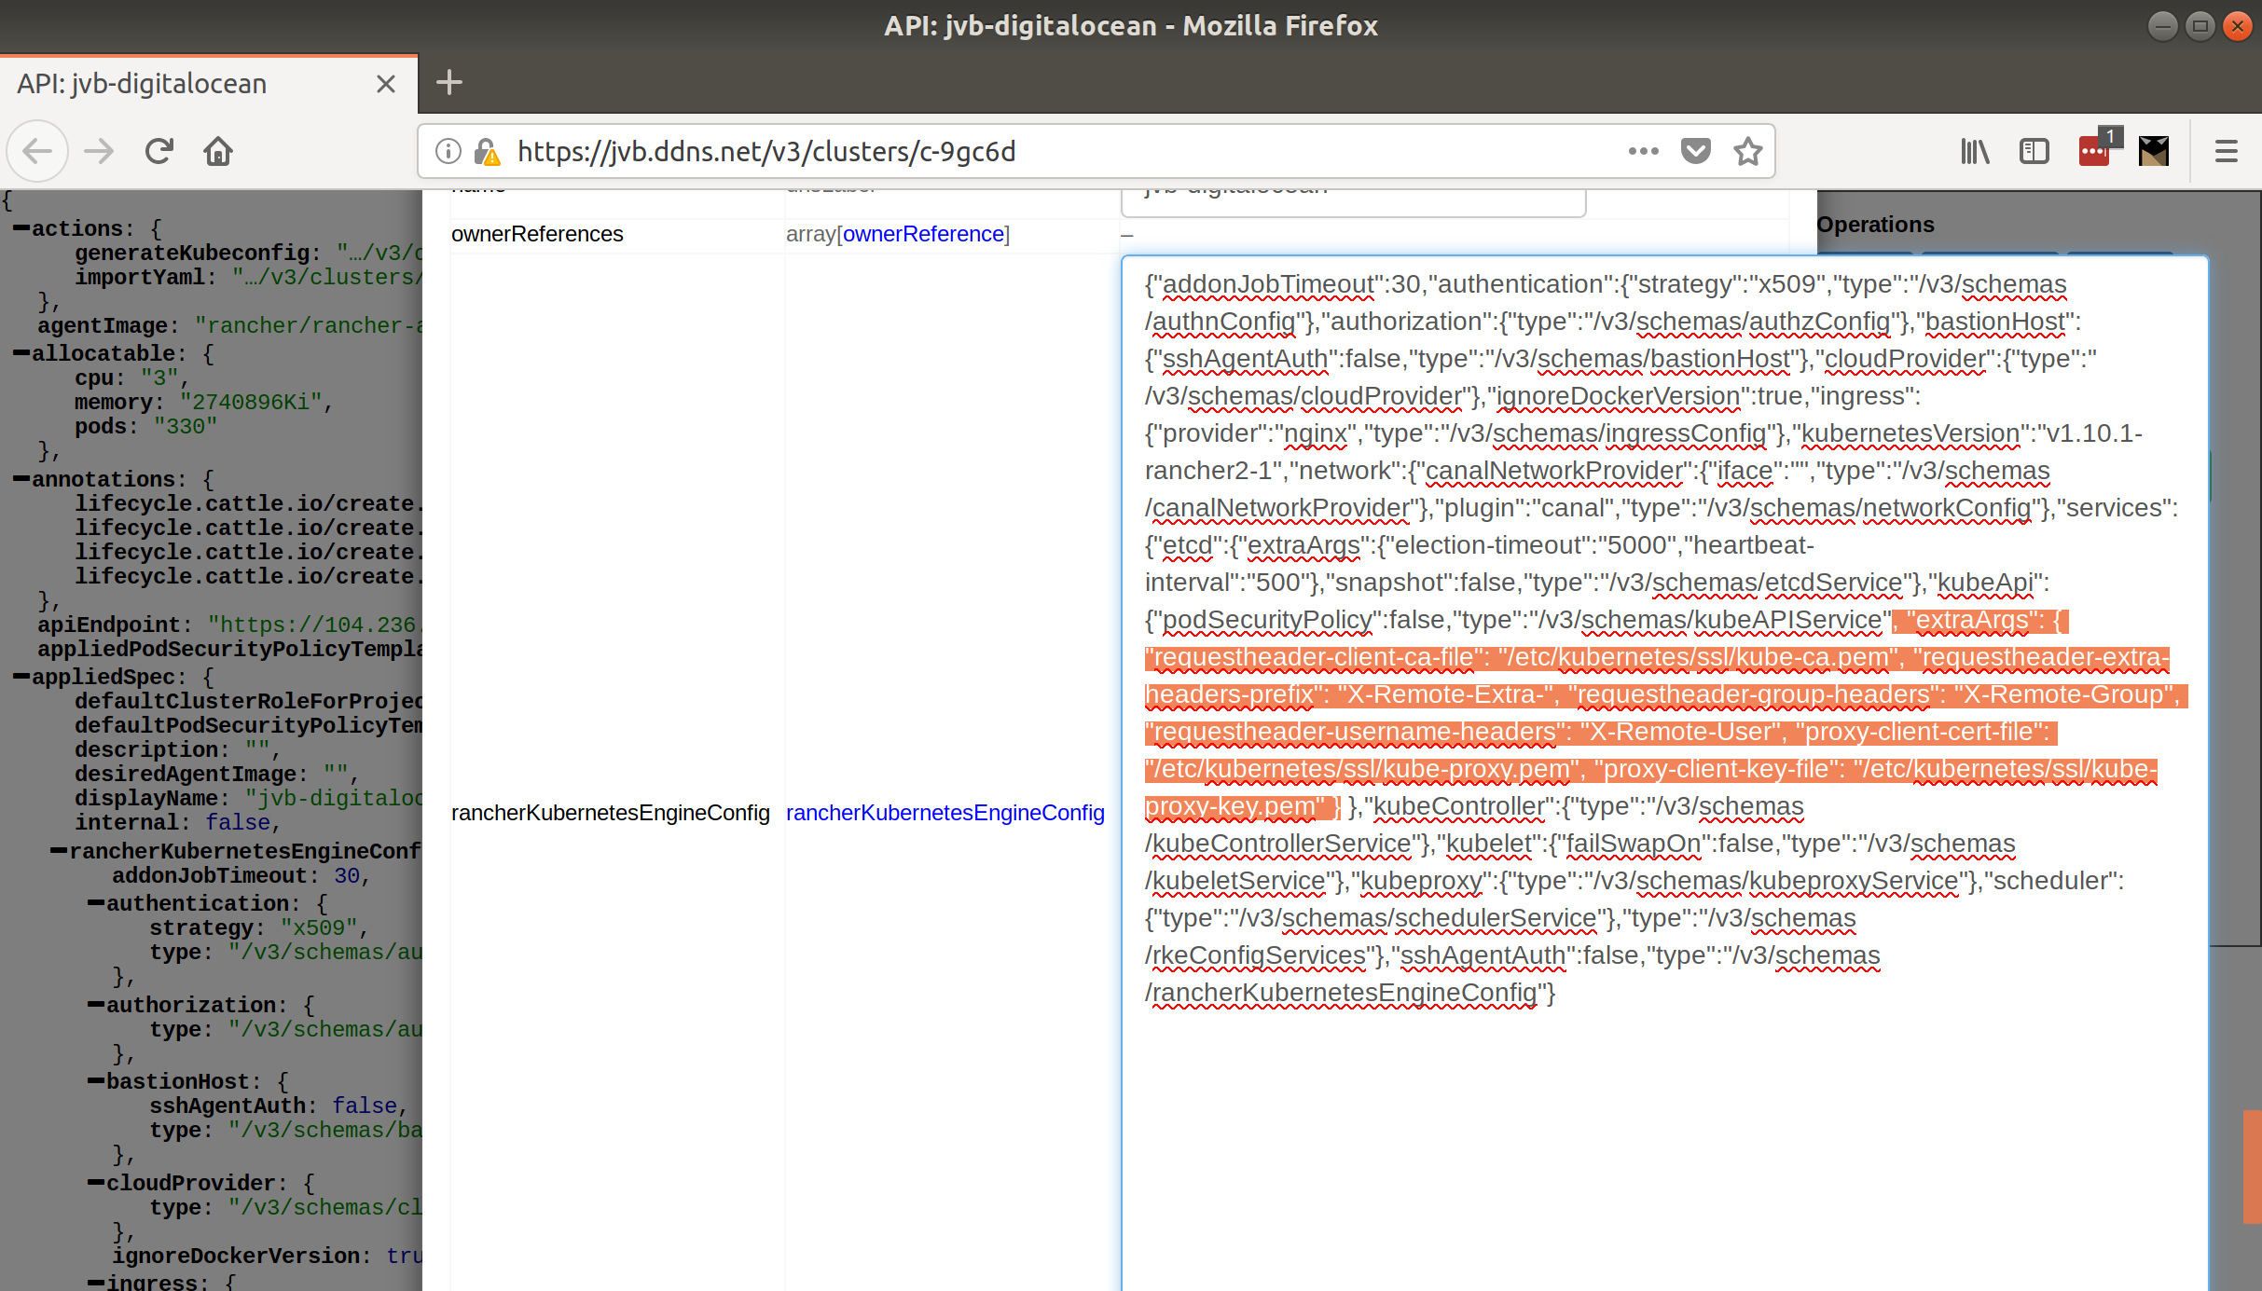Follow the rancherKubernetesEngineConfig schema link

click(x=945, y=813)
